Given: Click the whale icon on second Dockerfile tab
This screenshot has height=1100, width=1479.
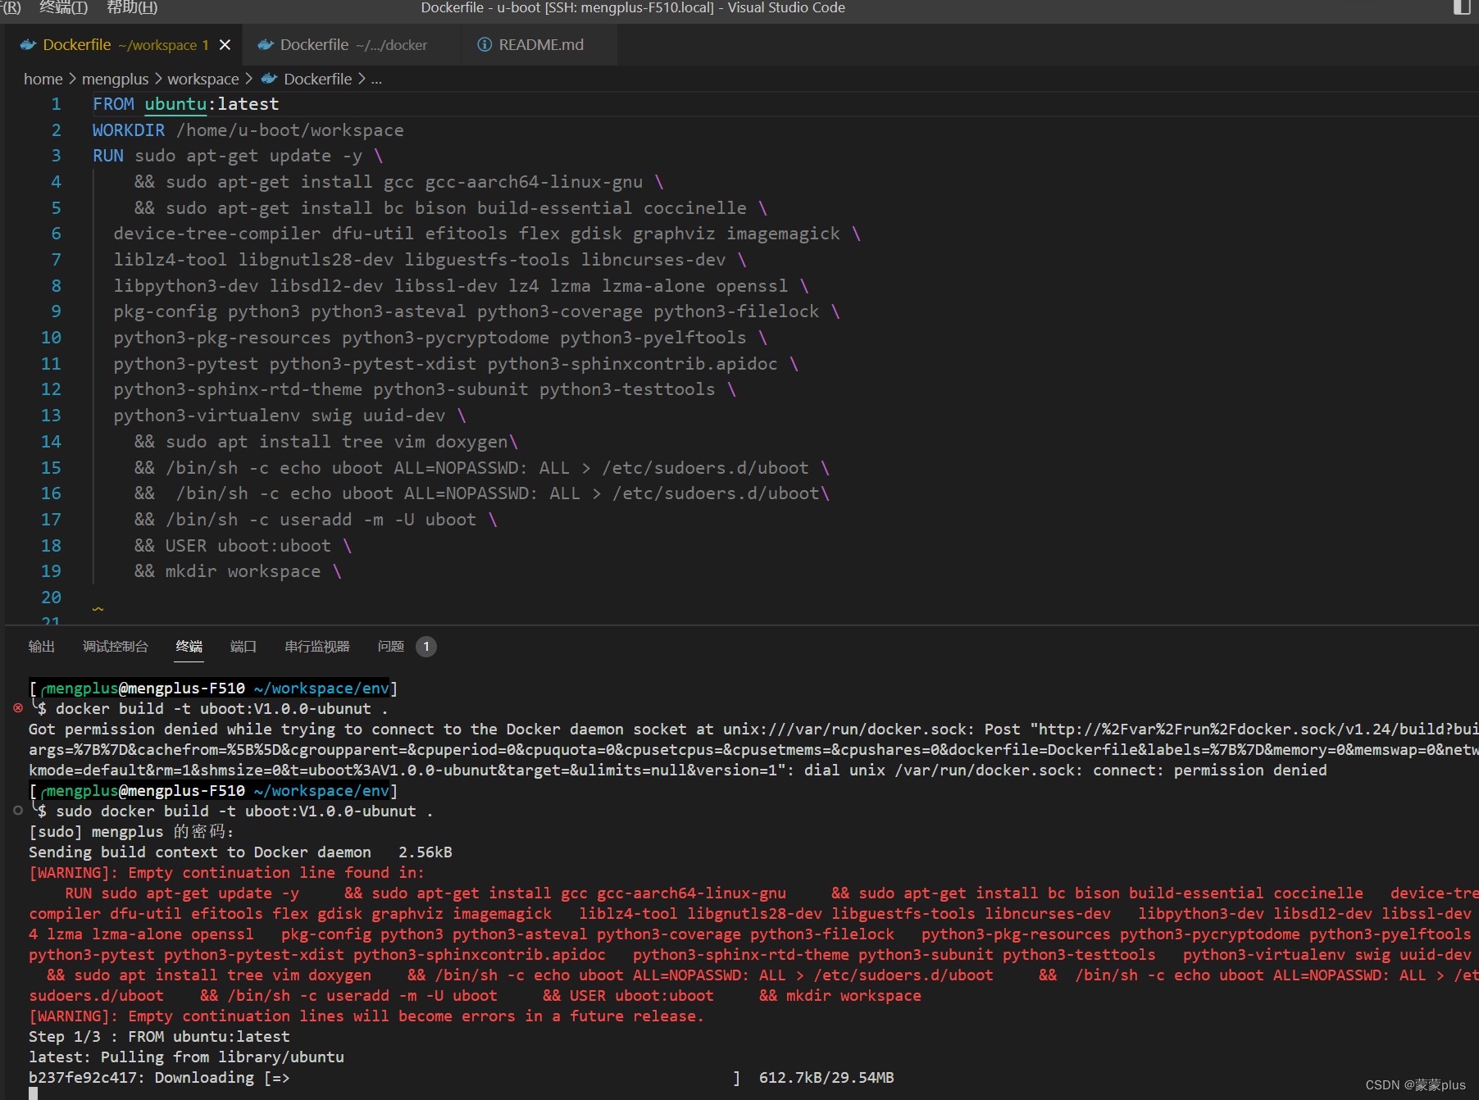Looking at the screenshot, I should (265, 44).
